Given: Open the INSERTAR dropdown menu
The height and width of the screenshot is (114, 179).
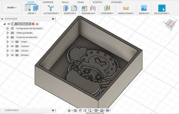Looking at the screenshot, I should tap(144, 13).
